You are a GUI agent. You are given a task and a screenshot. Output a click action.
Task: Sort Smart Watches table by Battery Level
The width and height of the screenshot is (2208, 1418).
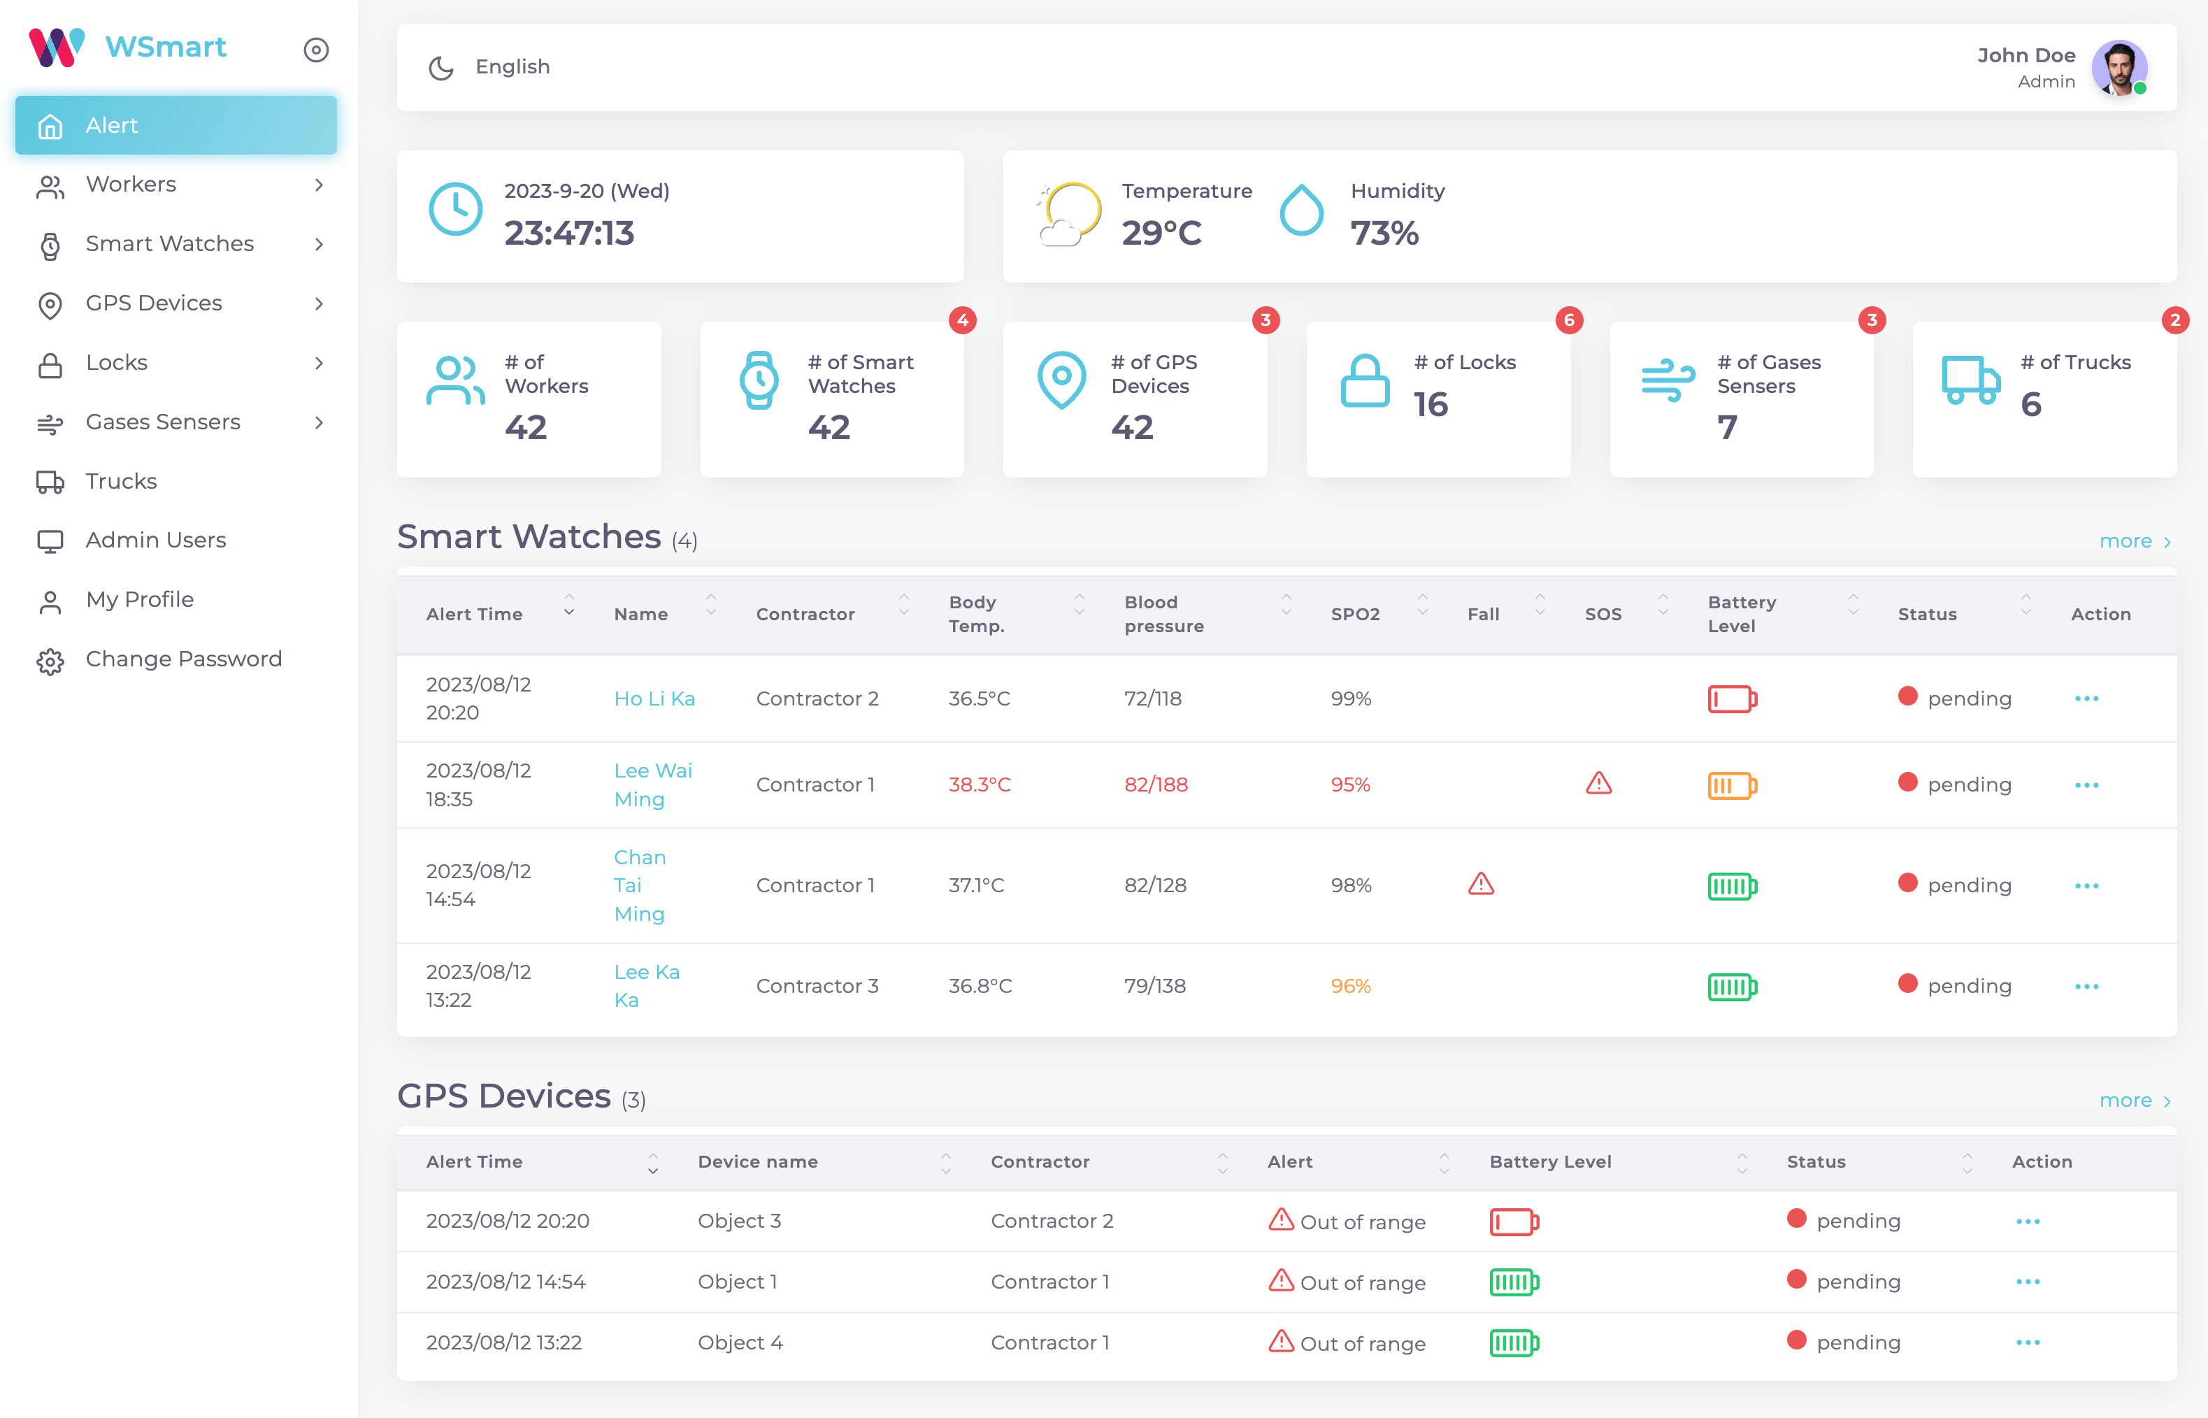click(1854, 605)
